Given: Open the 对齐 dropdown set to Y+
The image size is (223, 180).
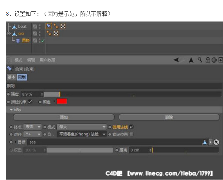Looking at the screenshot, I should pos(32,134).
